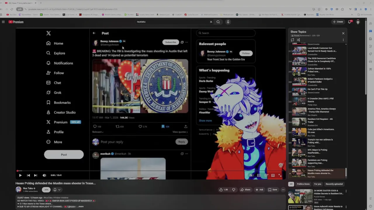This screenshot has width=374, height=210.
Task: Play 'Zohran Mamdani is 100%' playlist video
Action: pyautogui.click(x=317, y=71)
